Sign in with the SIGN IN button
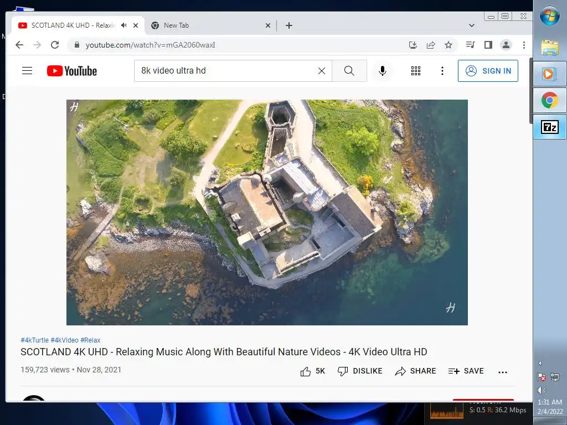The height and width of the screenshot is (425, 567). (x=488, y=71)
